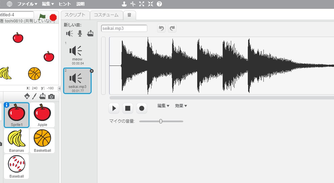334x183 pixels.
Task: Click the microphone level meter bar
Action: pos(103,66)
